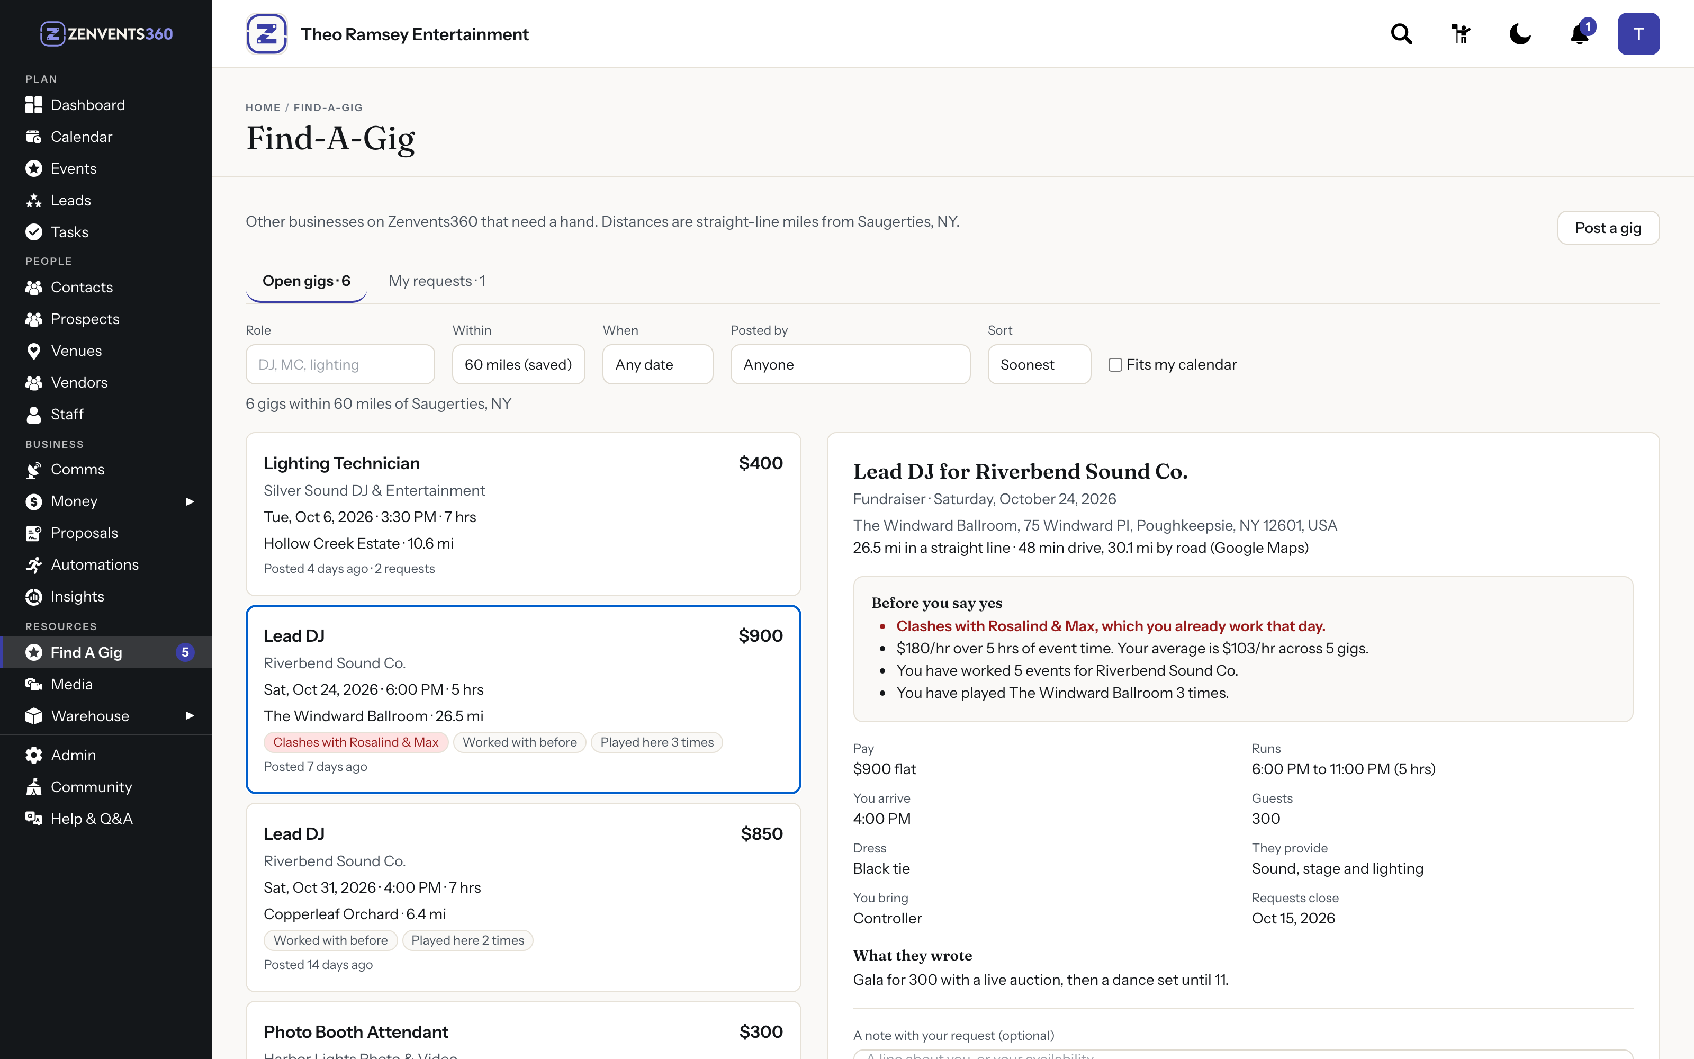The width and height of the screenshot is (1694, 1059).
Task: Click the Role filter input field
Action: tap(340, 364)
